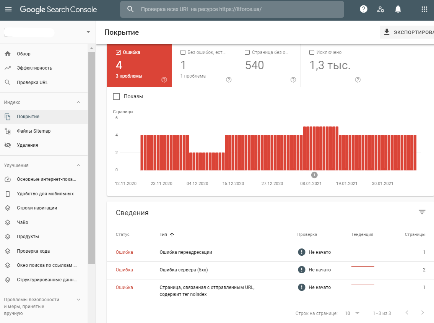The image size is (434, 323).
Task: Click the Экспортировать button
Action: tap(408, 32)
